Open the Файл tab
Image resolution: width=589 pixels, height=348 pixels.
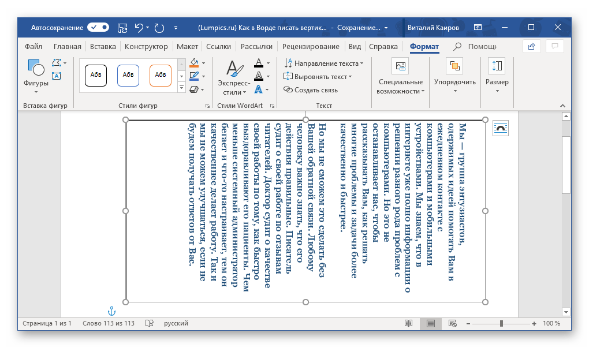(x=33, y=47)
